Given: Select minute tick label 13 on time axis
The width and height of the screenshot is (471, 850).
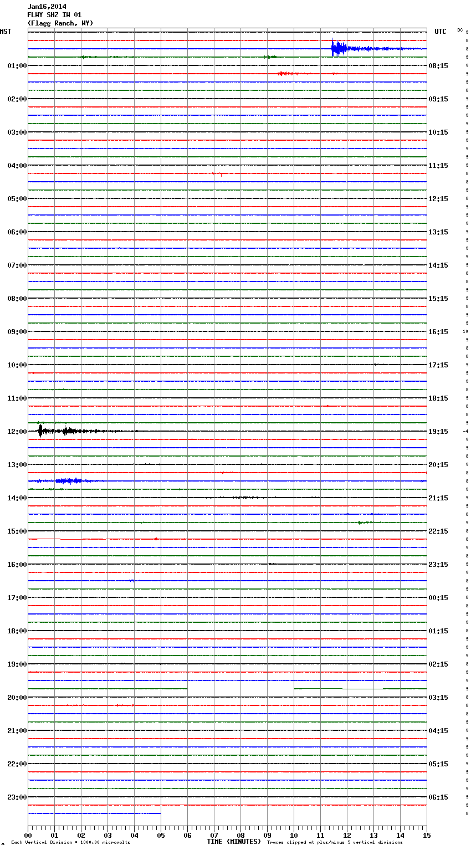Looking at the screenshot, I should coord(373,835).
